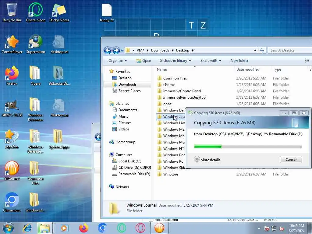Launch CometPlayer desktop shortcut

tap(12, 44)
